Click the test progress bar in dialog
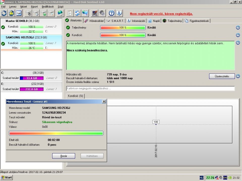The width and height of the screenshot is (242, 181). [x=56, y=133]
